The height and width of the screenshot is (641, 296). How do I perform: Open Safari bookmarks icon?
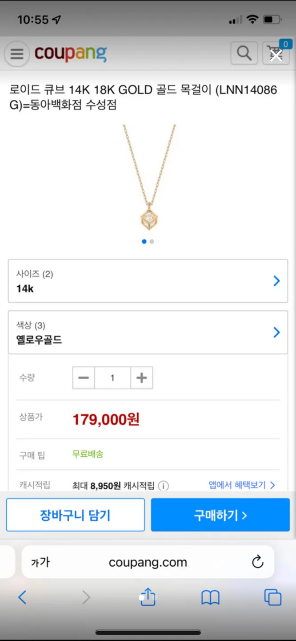point(210,597)
